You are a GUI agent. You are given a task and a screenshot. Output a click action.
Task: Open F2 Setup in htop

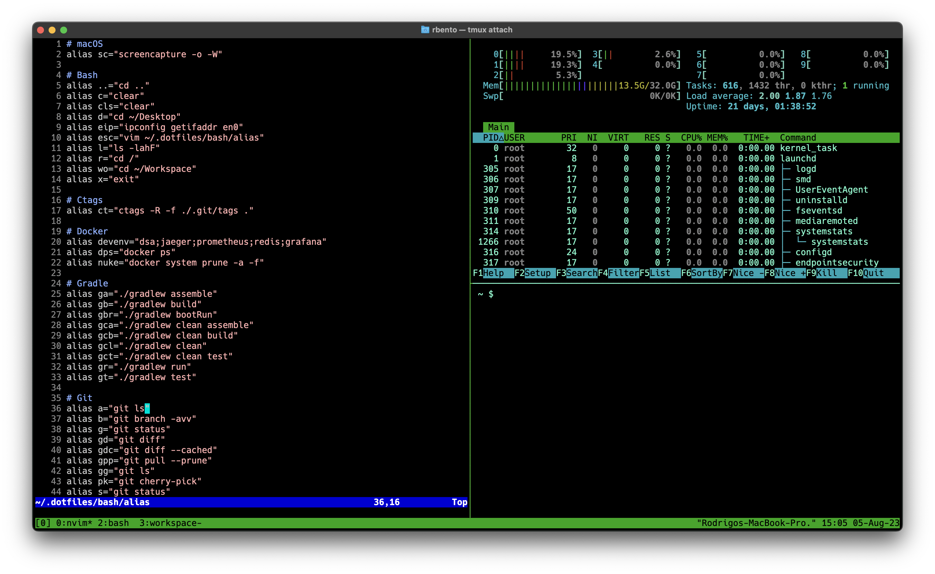pyautogui.click(x=535, y=273)
